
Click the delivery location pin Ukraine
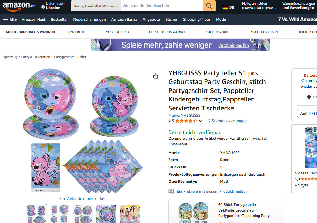click(x=52, y=6)
